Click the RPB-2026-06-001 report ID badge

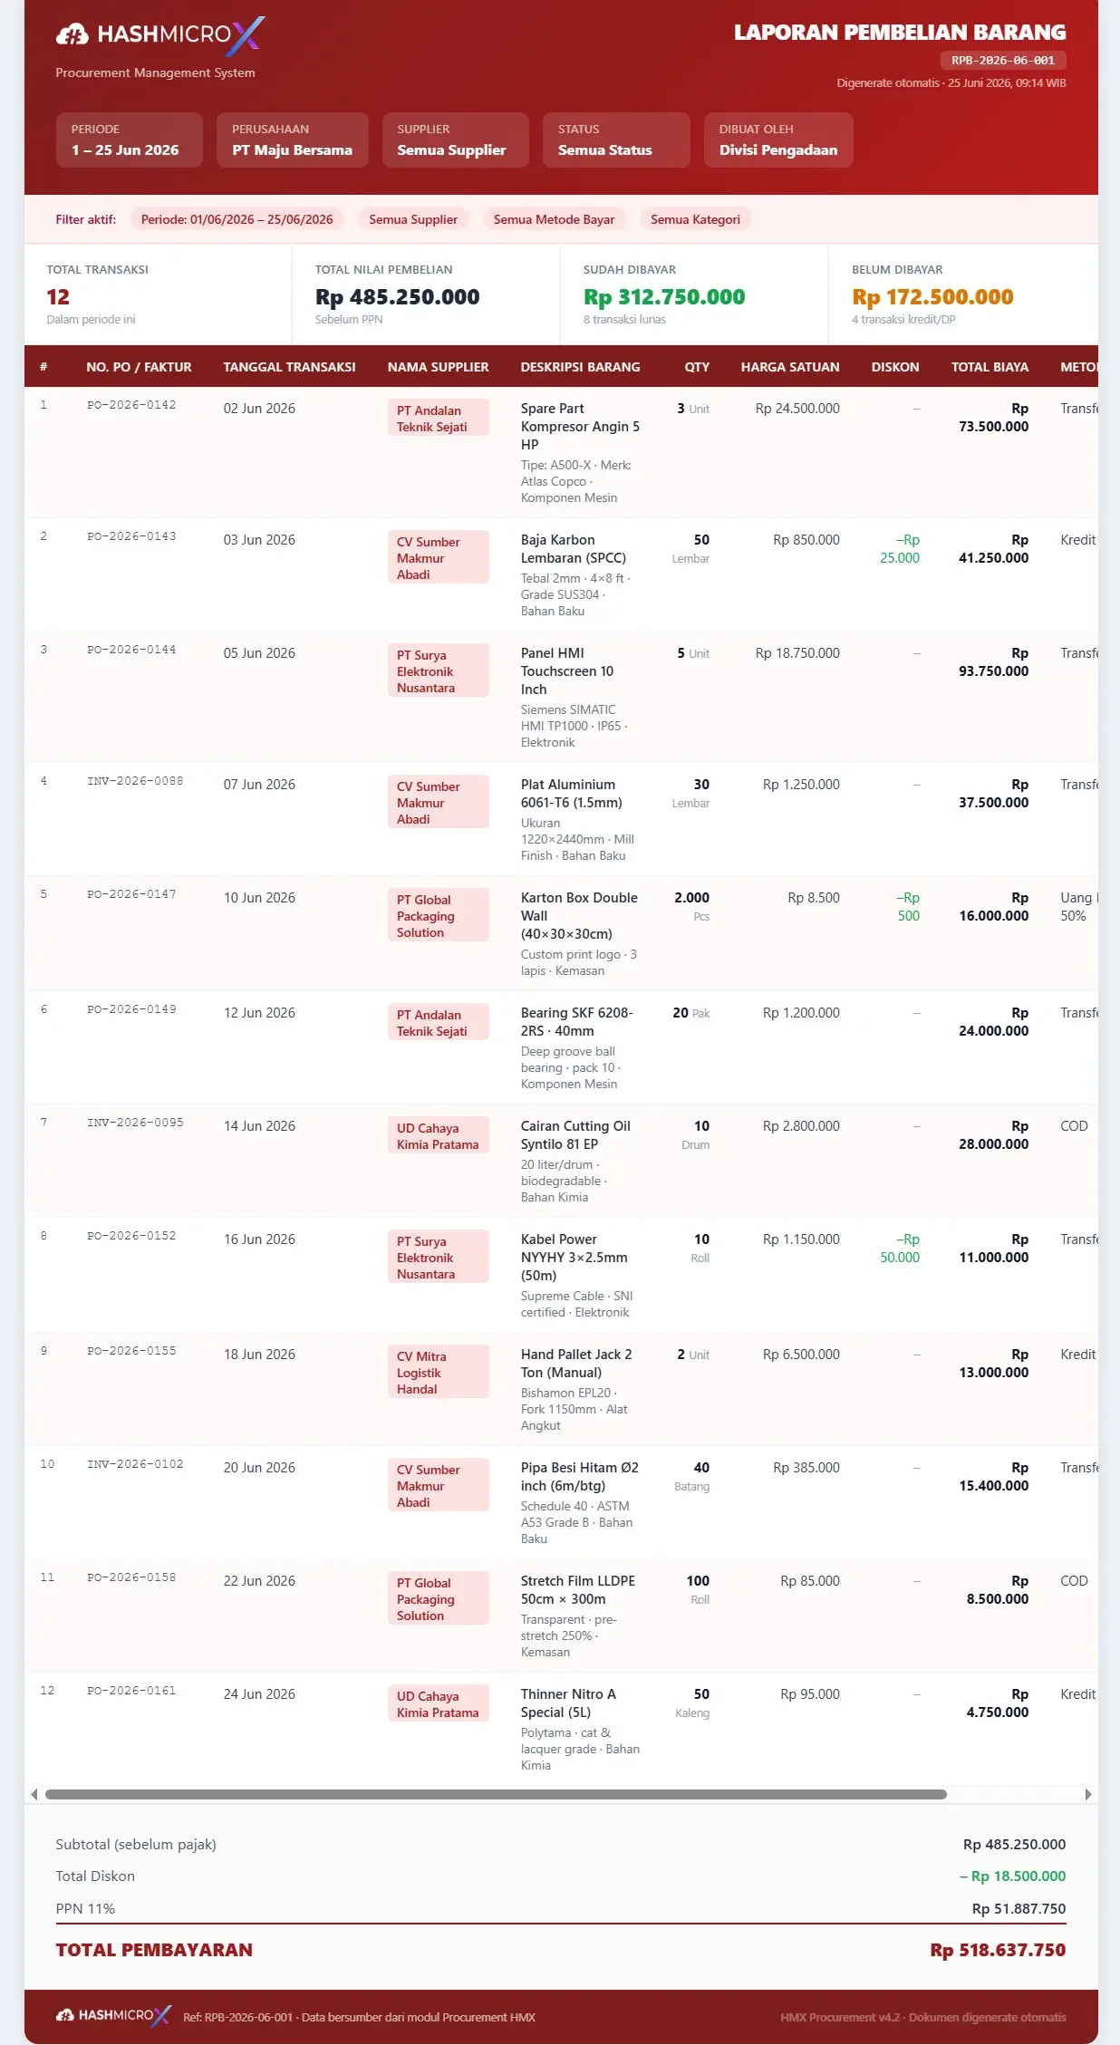(x=1003, y=61)
